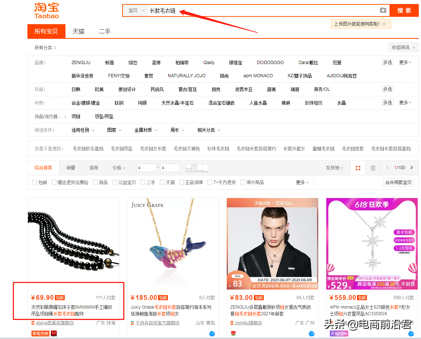Expand the 金属材质 filter dropdown
The image size is (421, 339).
146,130
